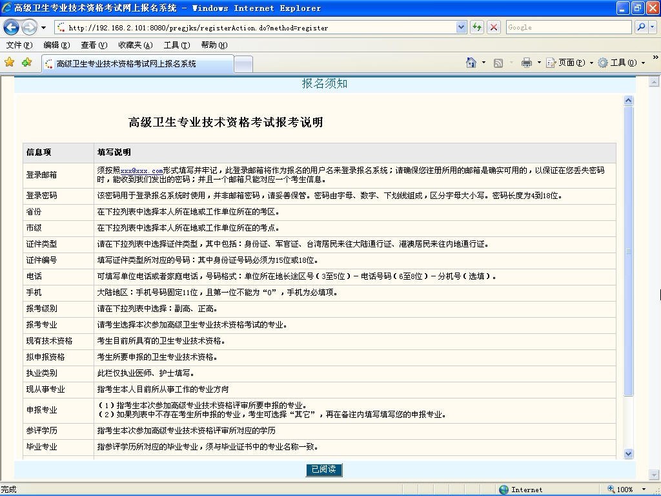Click the Print icon
The height and width of the screenshot is (496, 661).
(x=527, y=63)
